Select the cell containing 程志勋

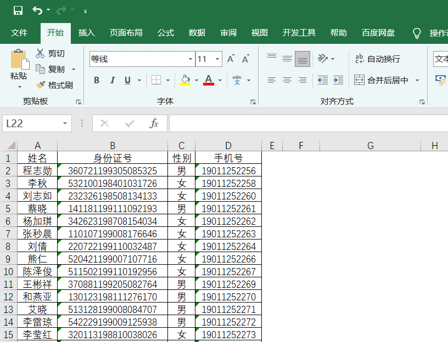coord(37,170)
